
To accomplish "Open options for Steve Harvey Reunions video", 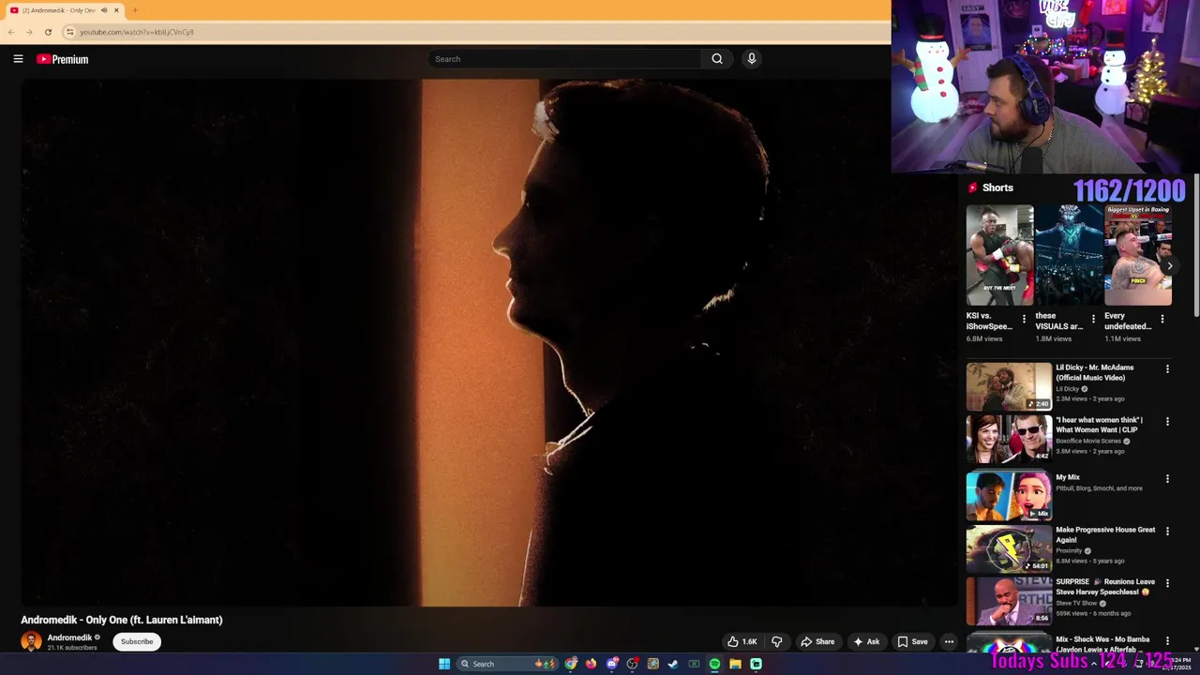I will coord(1167,583).
